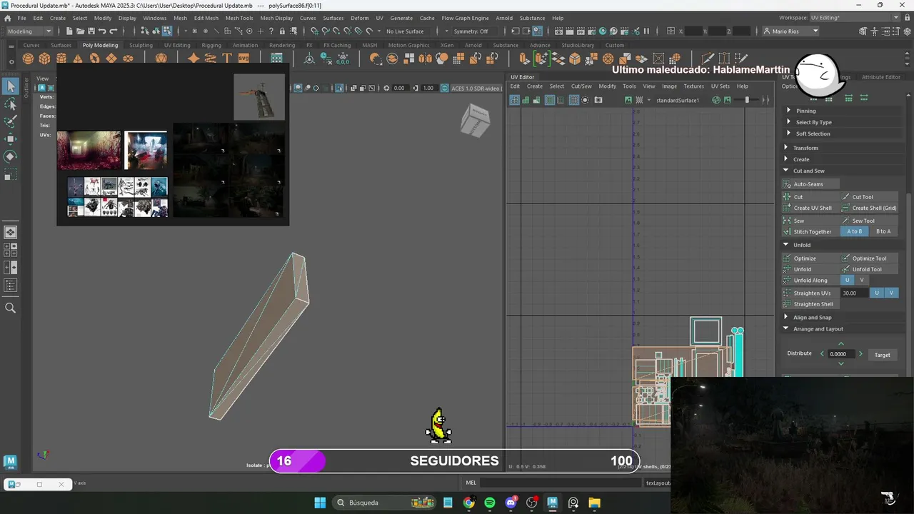Switch to the Sculpting shelf tab
This screenshot has height=514, width=914.
click(141, 45)
